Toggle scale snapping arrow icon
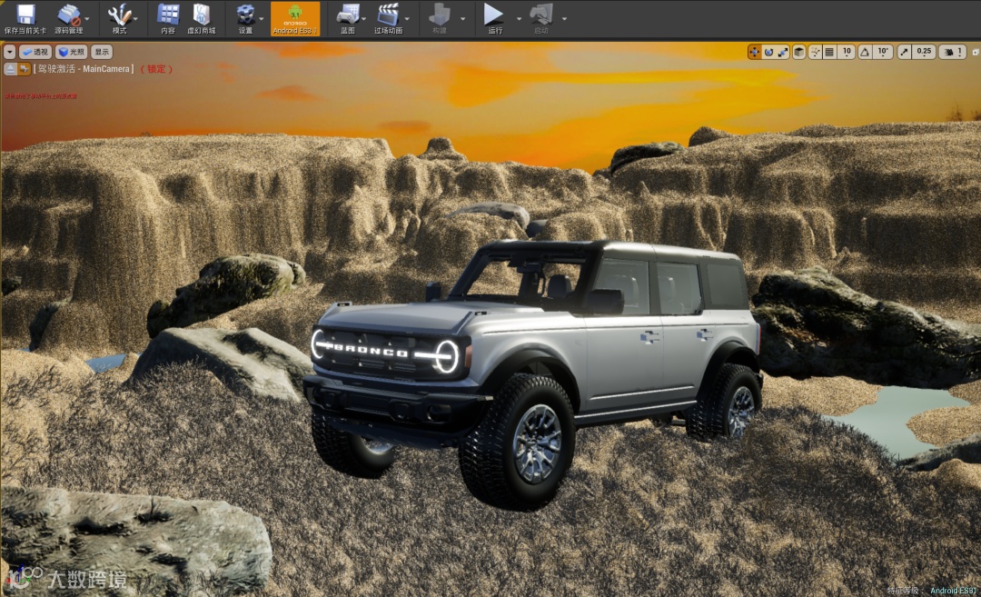 click(904, 52)
